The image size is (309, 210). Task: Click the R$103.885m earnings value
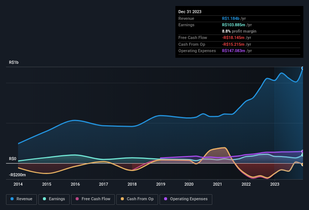tap(233, 25)
